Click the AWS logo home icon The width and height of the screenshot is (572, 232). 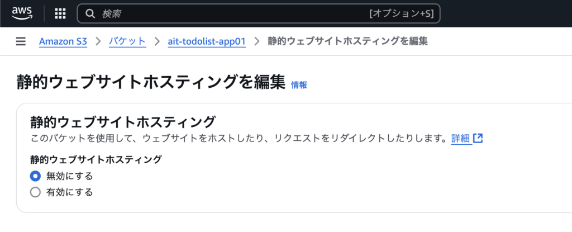coord(22,13)
